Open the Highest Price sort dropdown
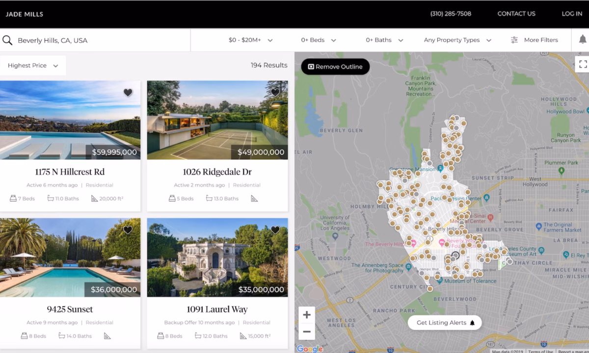Viewport: 589px width, 353px height. [33, 65]
